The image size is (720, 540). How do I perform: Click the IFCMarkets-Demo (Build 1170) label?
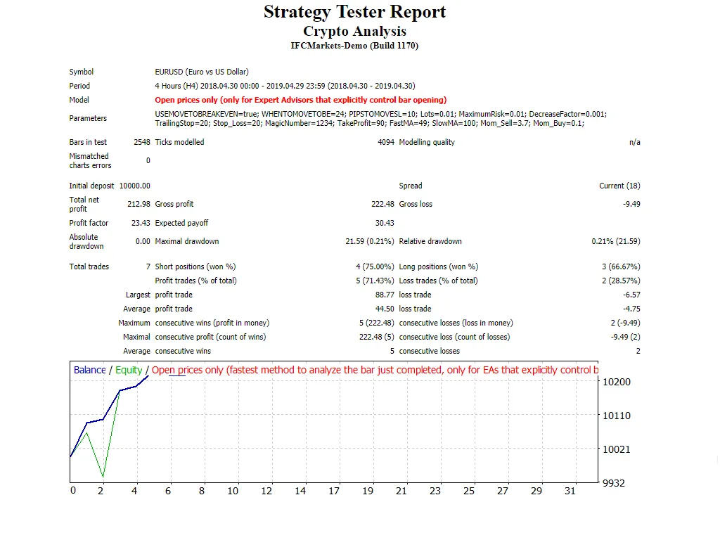354,45
